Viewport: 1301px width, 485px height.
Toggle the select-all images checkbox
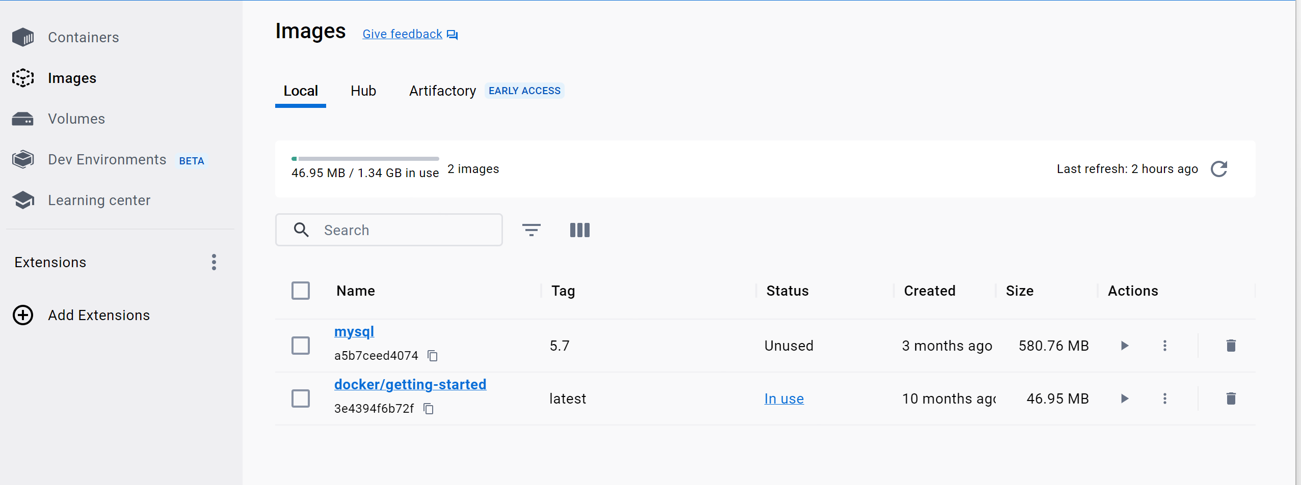[301, 290]
